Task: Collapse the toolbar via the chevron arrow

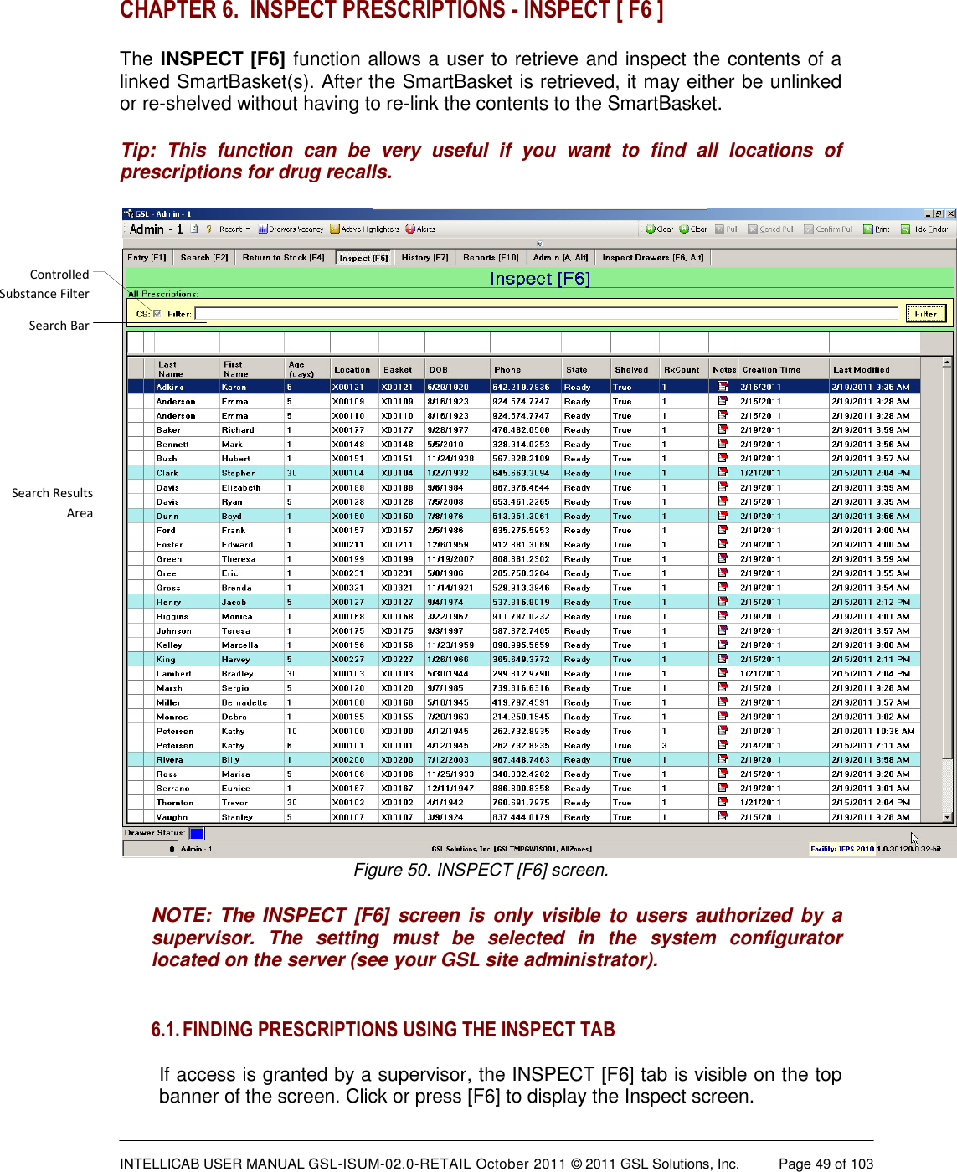Action: click(x=538, y=243)
